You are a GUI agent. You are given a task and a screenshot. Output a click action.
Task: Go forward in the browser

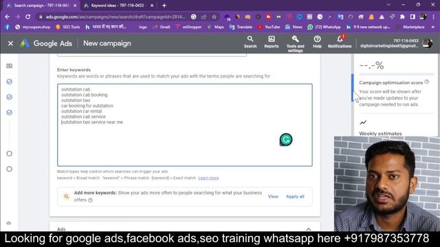[x=17, y=16]
